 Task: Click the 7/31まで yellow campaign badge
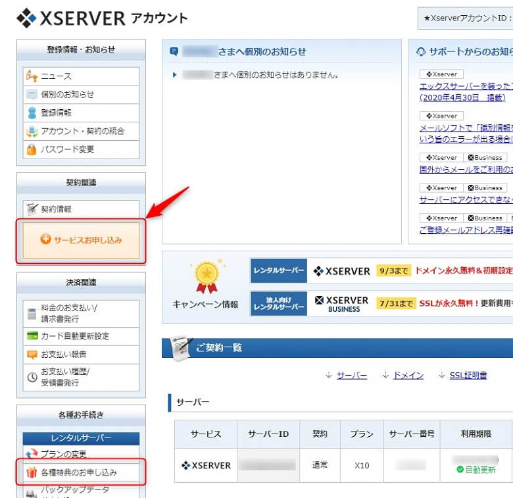point(396,304)
